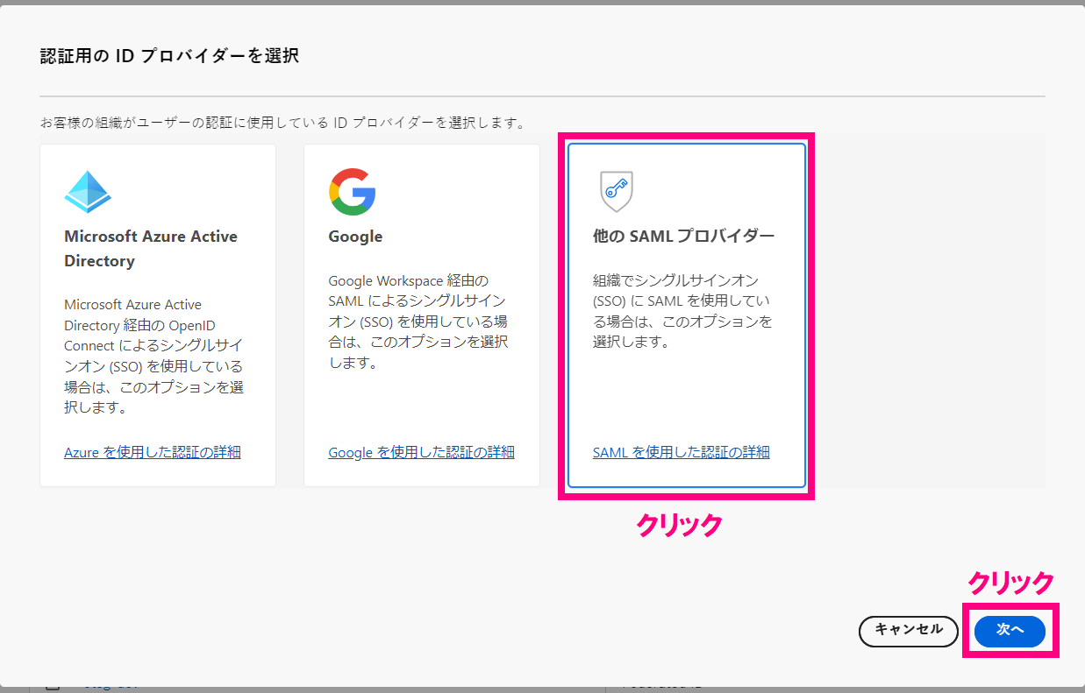Choose the 他の SAML プロバイダー heading
This screenshot has width=1085, height=693.
(x=684, y=237)
